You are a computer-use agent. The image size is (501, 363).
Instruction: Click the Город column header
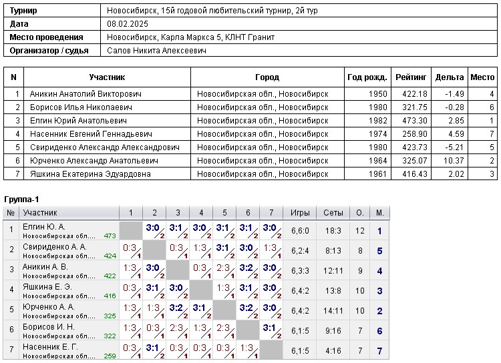(x=267, y=77)
